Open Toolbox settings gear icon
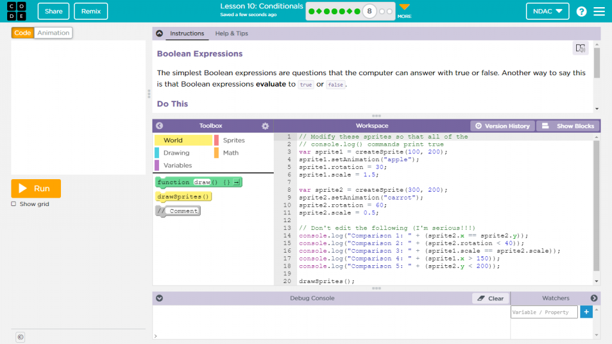The image size is (612, 344). pos(265,126)
